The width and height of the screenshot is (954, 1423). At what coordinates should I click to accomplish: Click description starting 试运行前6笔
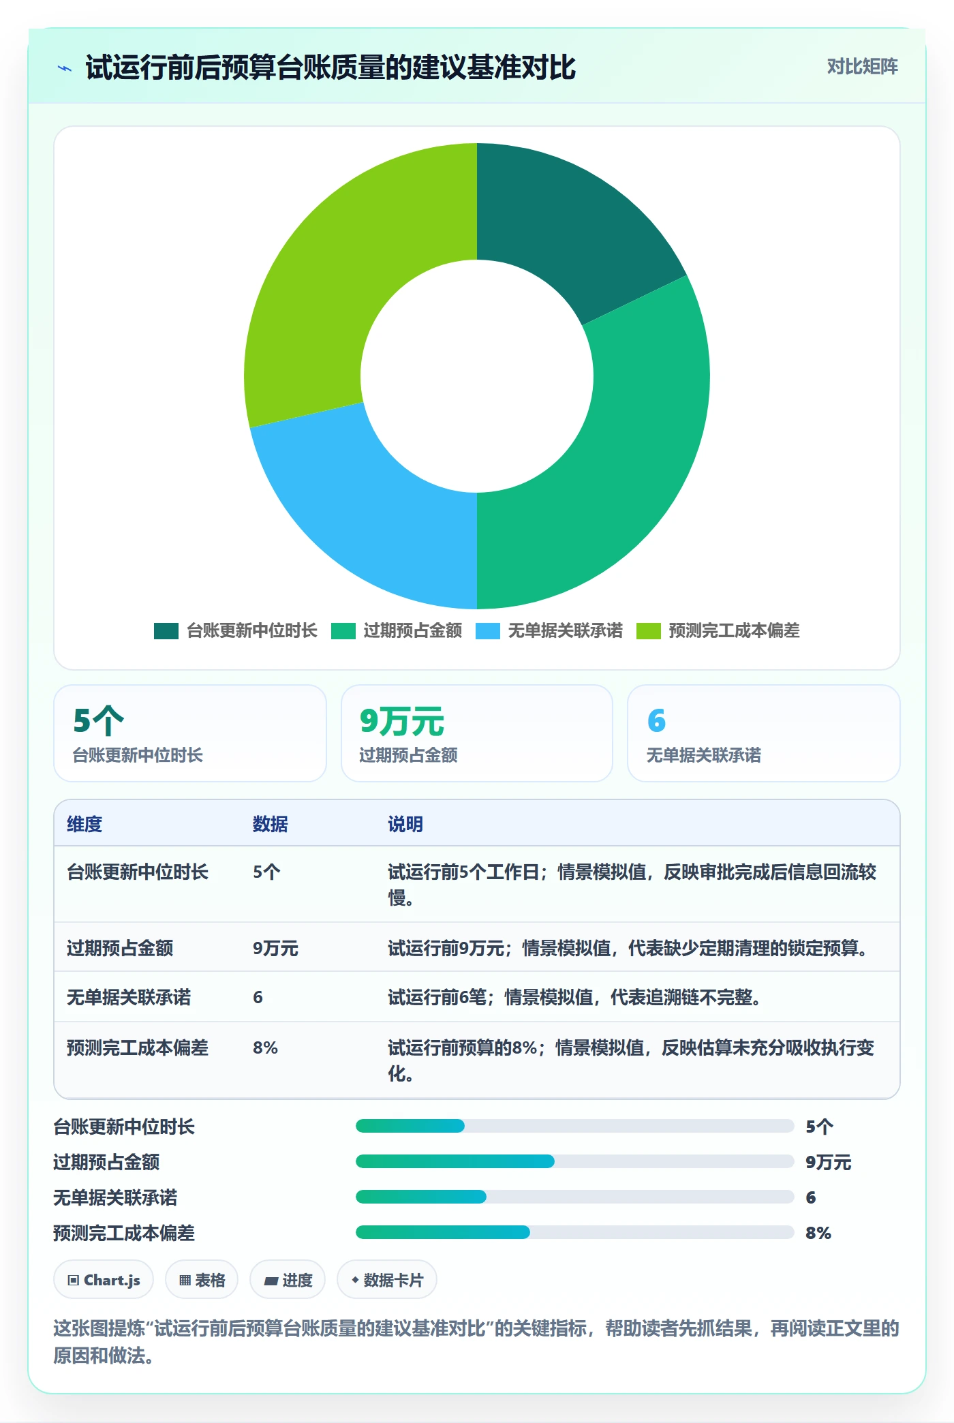click(574, 997)
